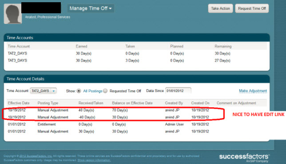Screen dimensions: 286x164
Task: Click the Time Accounts panel title
Action: [x=20, y=38]
